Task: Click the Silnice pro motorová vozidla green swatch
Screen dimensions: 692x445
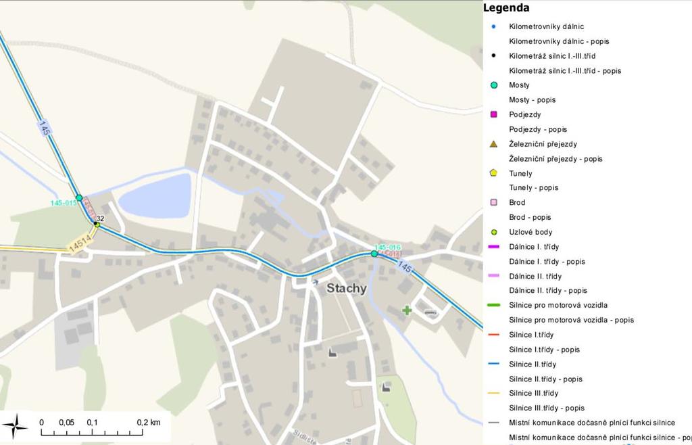Action: click(x=493, y=305)
